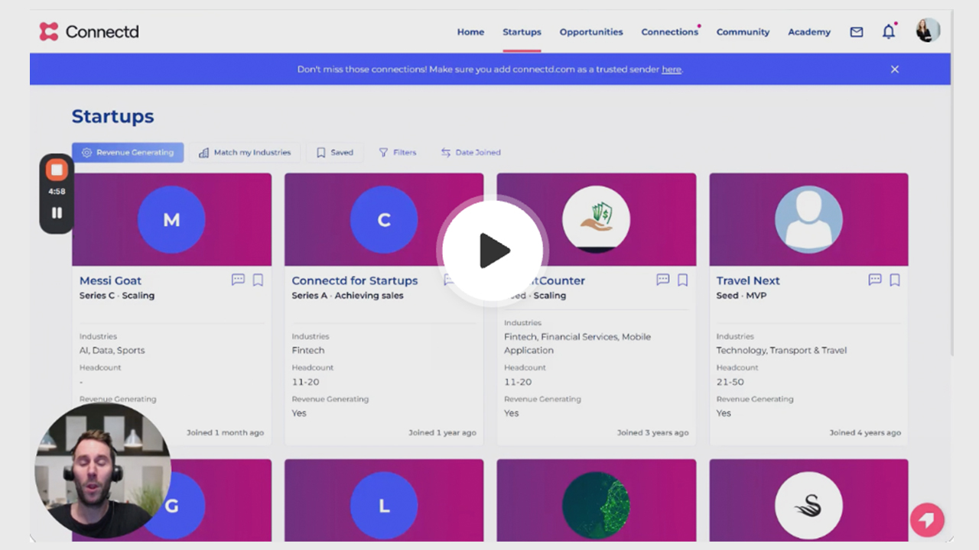
Task: Message the DebtCounter startup
Action: 663,280
